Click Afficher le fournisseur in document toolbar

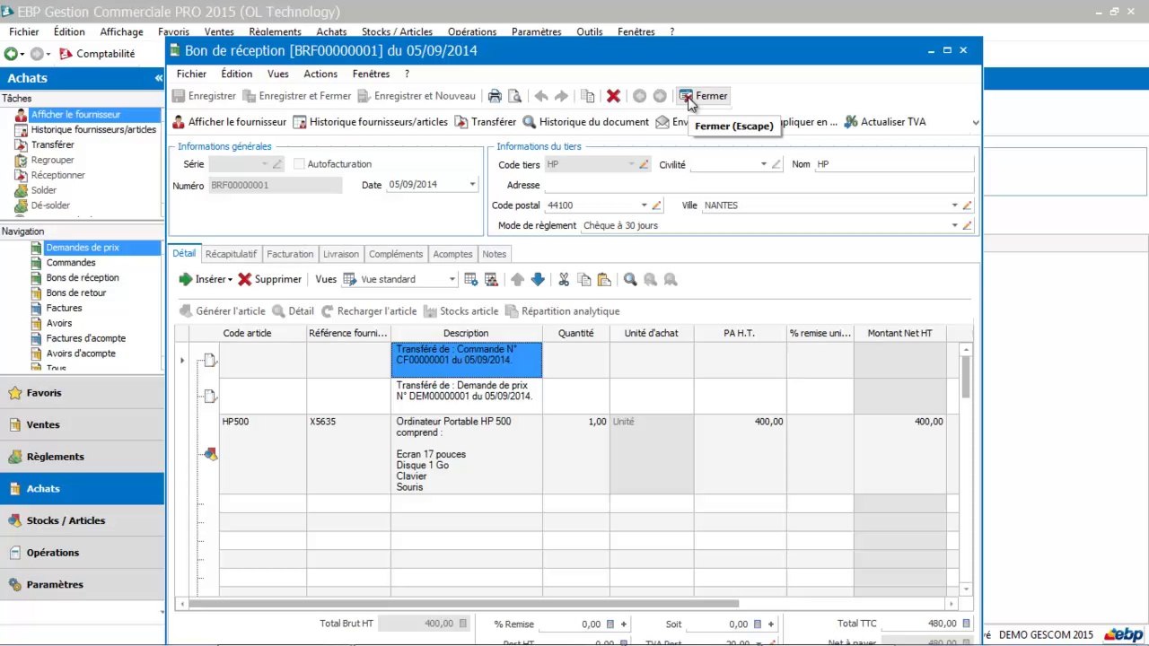[230, 122]
